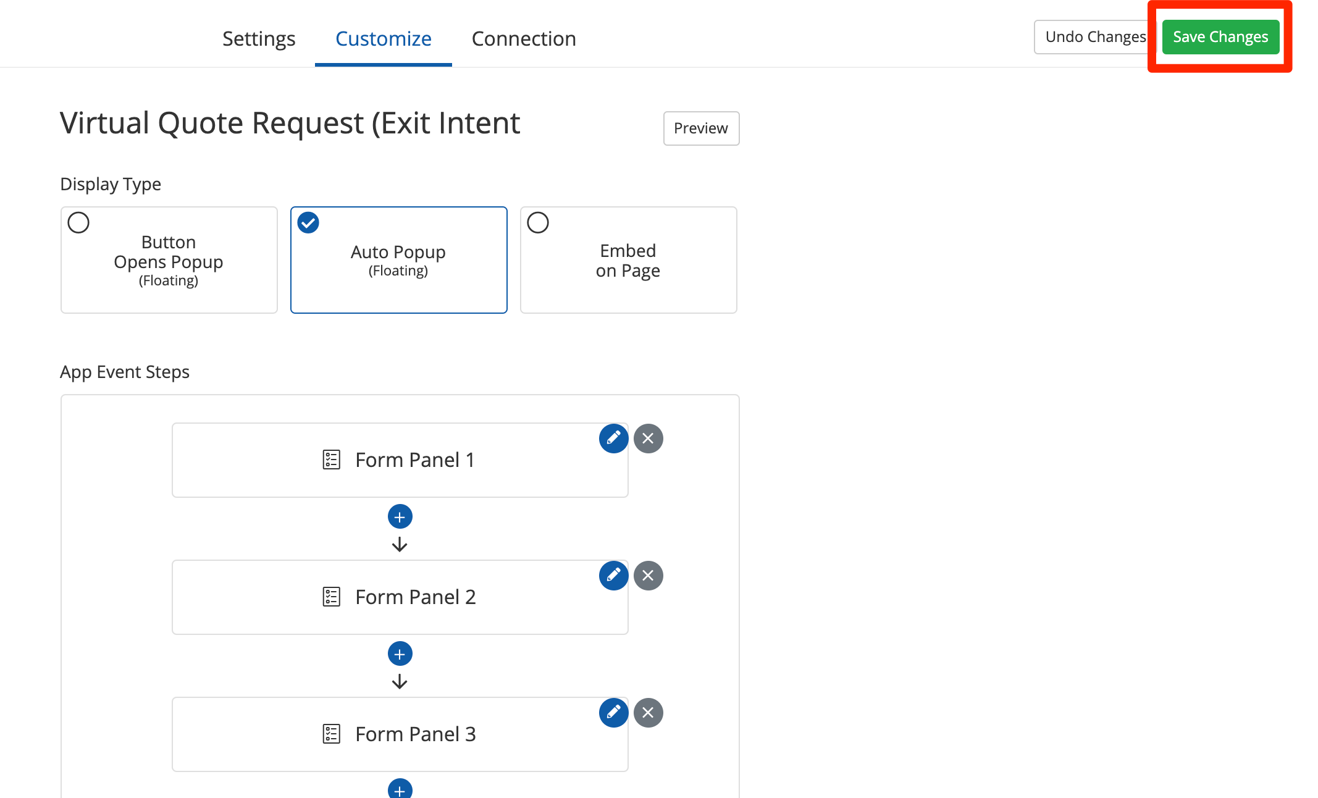
Task: Go to the Customize tab
Action: 383,39
